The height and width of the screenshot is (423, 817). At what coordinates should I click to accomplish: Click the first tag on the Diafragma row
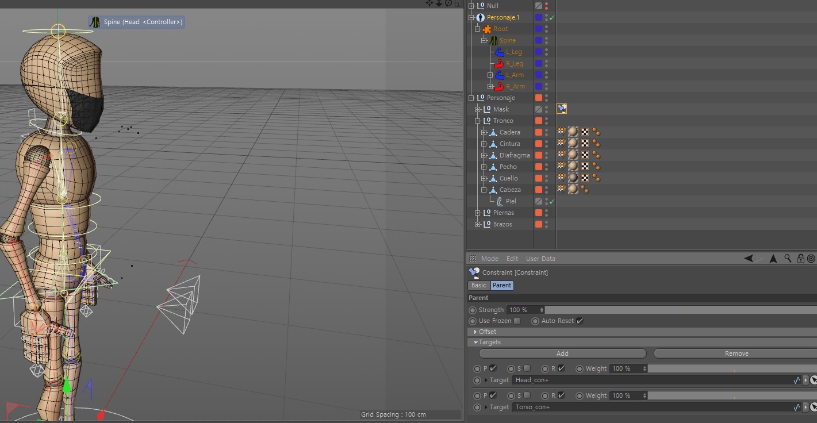[561, 155]
